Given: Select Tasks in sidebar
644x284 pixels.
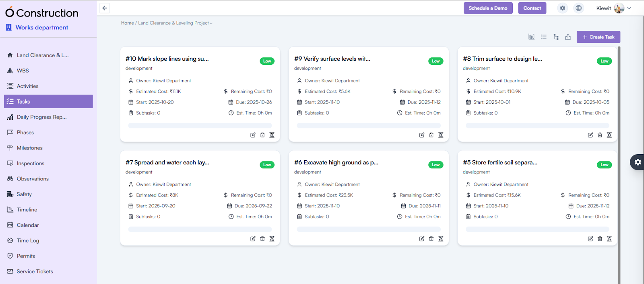Looking at the screenshot, I should (48, 102).
